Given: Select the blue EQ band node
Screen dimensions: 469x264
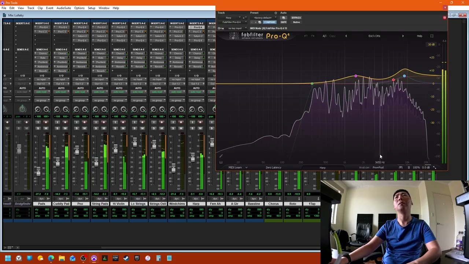Looking at the screenshot, I should (x=404, y=76).
